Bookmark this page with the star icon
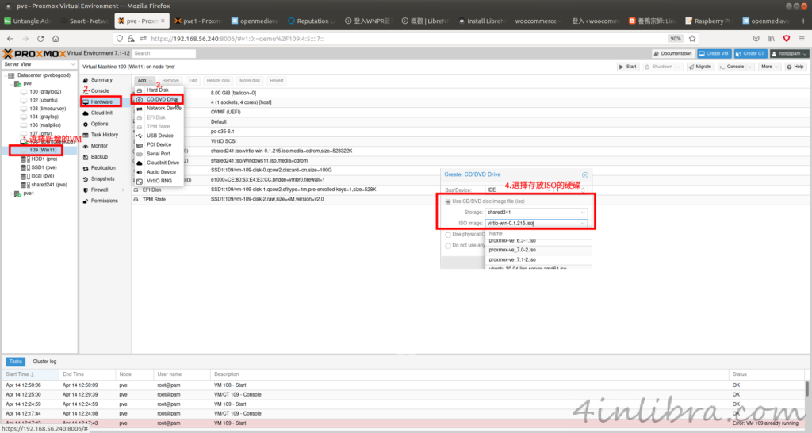 click(692, 38)
